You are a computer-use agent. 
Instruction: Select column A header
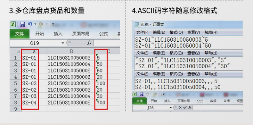[x=34, y=51]
